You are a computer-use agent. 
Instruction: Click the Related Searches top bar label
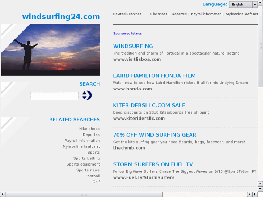click(x=127, y=14)
